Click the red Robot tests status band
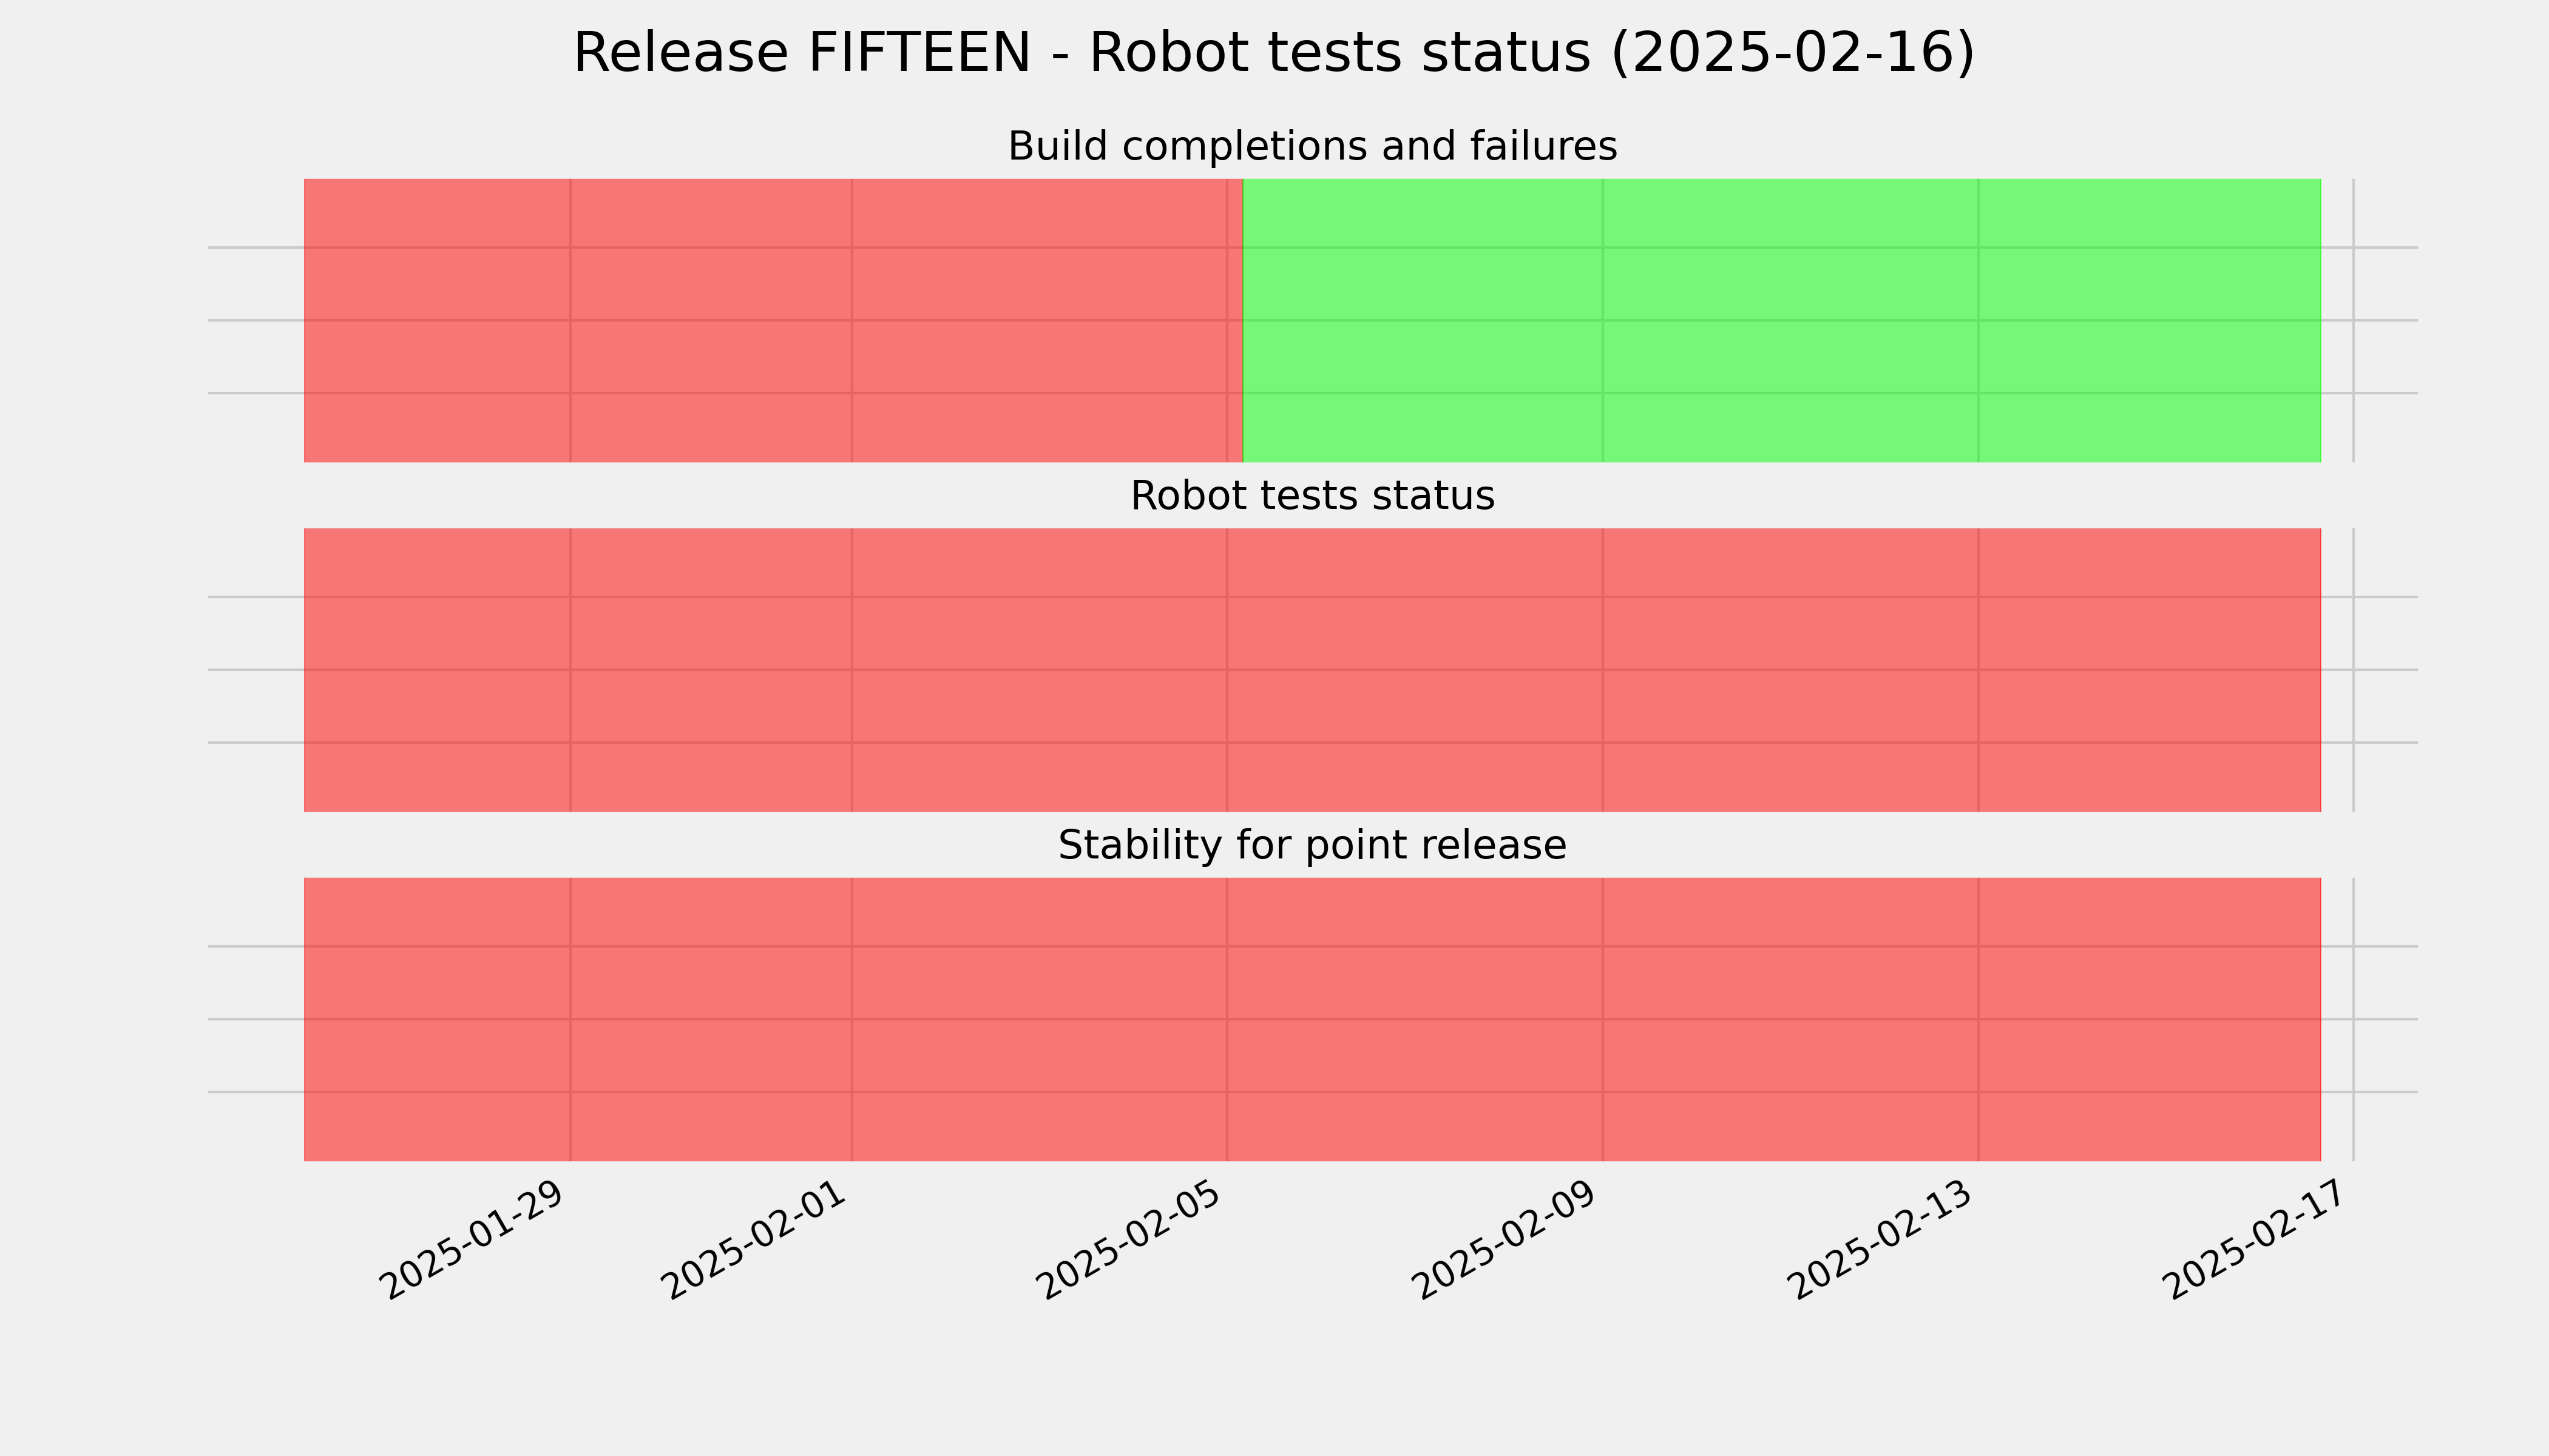 1312,670
